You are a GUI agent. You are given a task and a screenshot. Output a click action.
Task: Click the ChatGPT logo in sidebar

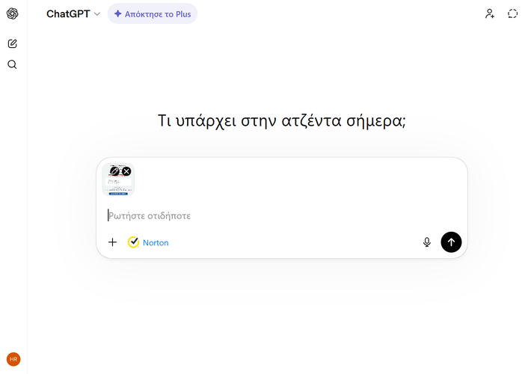click(x=13, y=13)
